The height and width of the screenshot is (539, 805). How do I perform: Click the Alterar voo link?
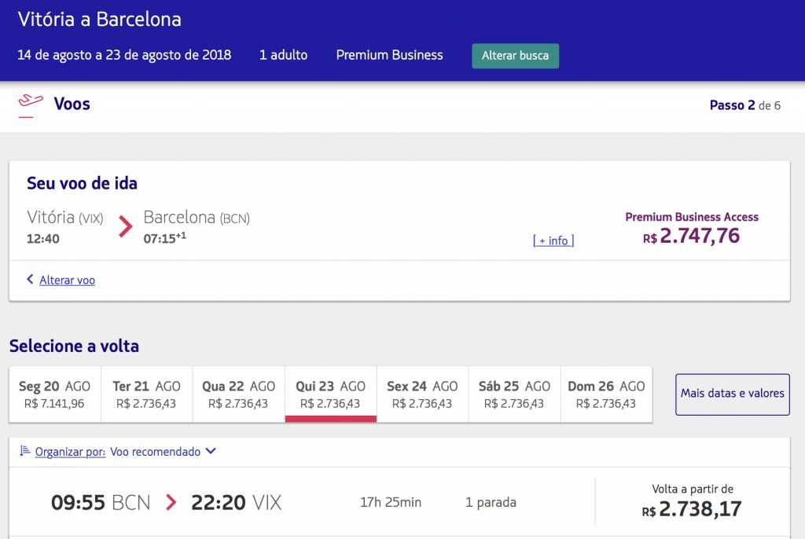coord(67,280)
